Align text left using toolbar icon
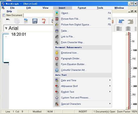 (119, 29)
